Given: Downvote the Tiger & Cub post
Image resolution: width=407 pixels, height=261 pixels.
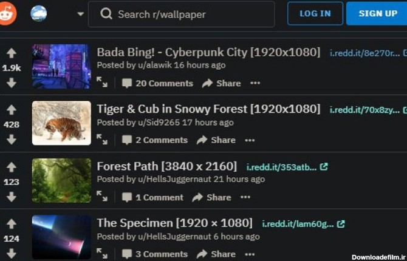Looking at the screenshot, I should coord(12,140).
